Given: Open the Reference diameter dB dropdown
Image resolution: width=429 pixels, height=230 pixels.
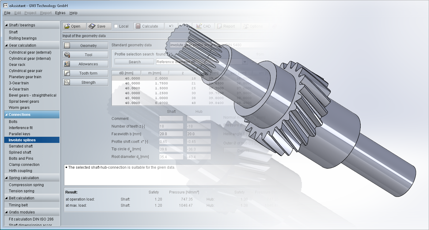Looking at the screenshot, I should click(x=245, y=62).
